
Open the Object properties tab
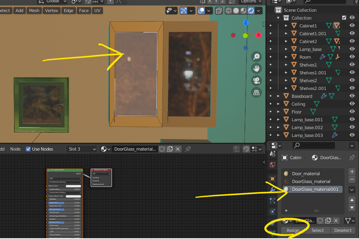click(x=272, y=179)
